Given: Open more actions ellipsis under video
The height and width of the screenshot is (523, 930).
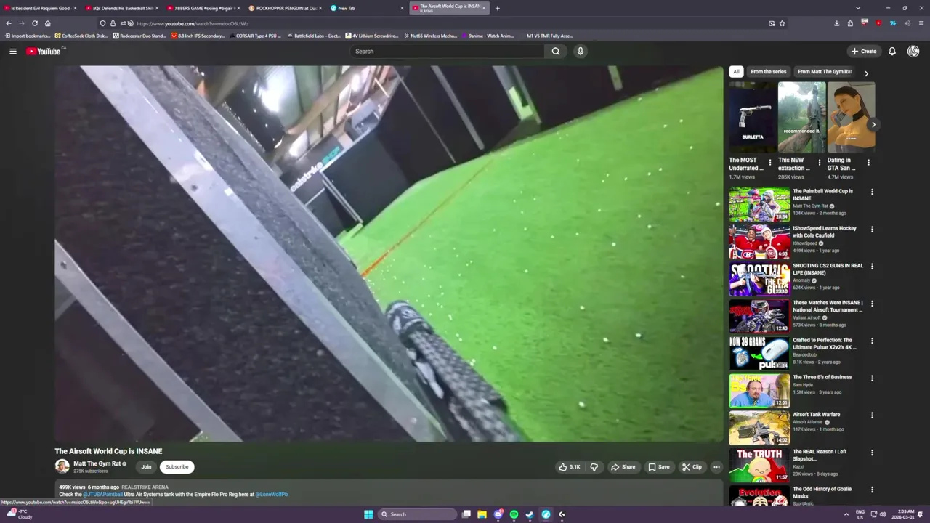Looking at the screenshot, I should click(716, 467).
